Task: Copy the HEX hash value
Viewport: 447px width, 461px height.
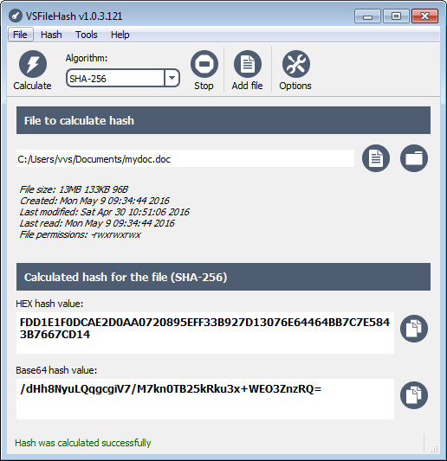Action: coord(414,329)
